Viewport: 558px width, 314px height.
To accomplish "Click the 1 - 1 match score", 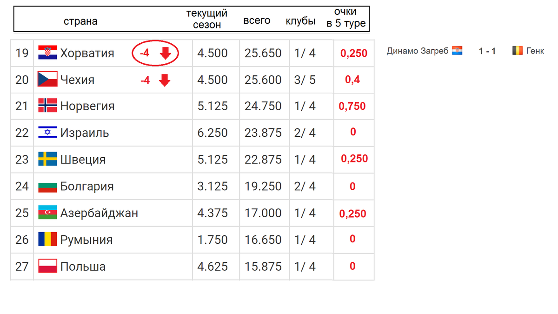I will coord(487,51).
